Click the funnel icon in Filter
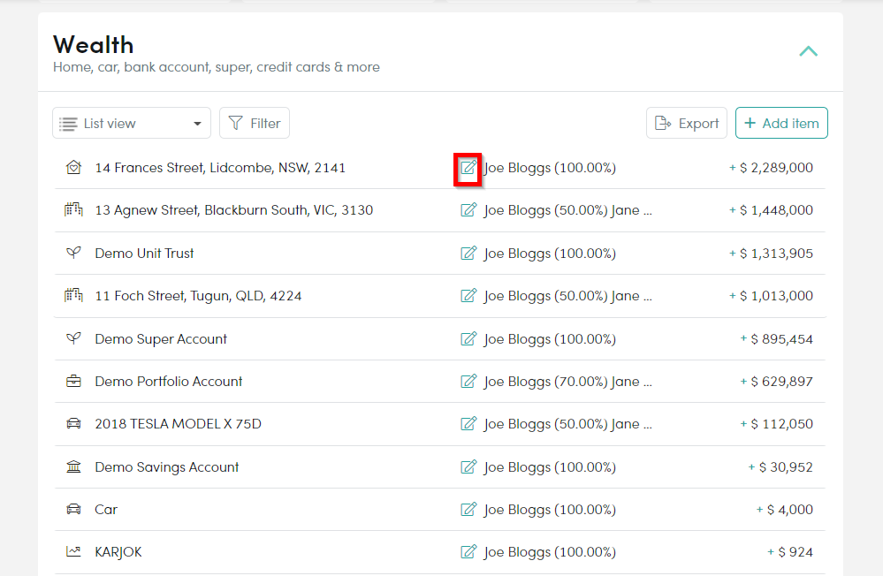Image resolution: width=883 pixels, height=576 pixels. pyautogui.click(x=235, y=123)
